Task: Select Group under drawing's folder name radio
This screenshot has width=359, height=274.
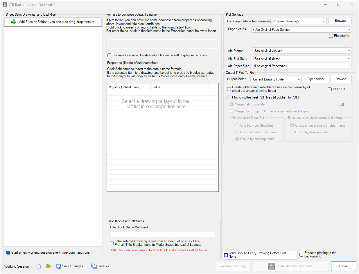Action: [292, 126]
